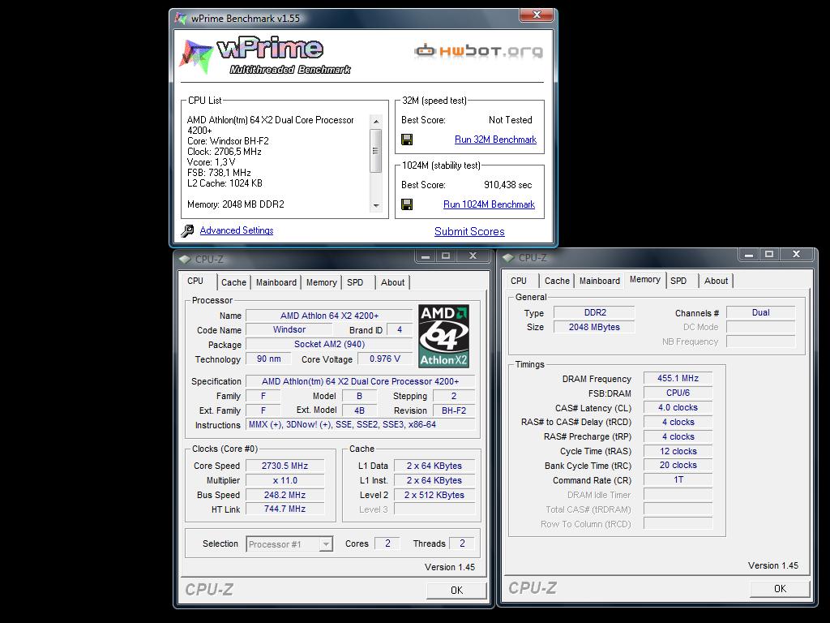Viewport: 830px width, 623px height.
Task: Click the Technology value 90 nm
Action: 269,359
